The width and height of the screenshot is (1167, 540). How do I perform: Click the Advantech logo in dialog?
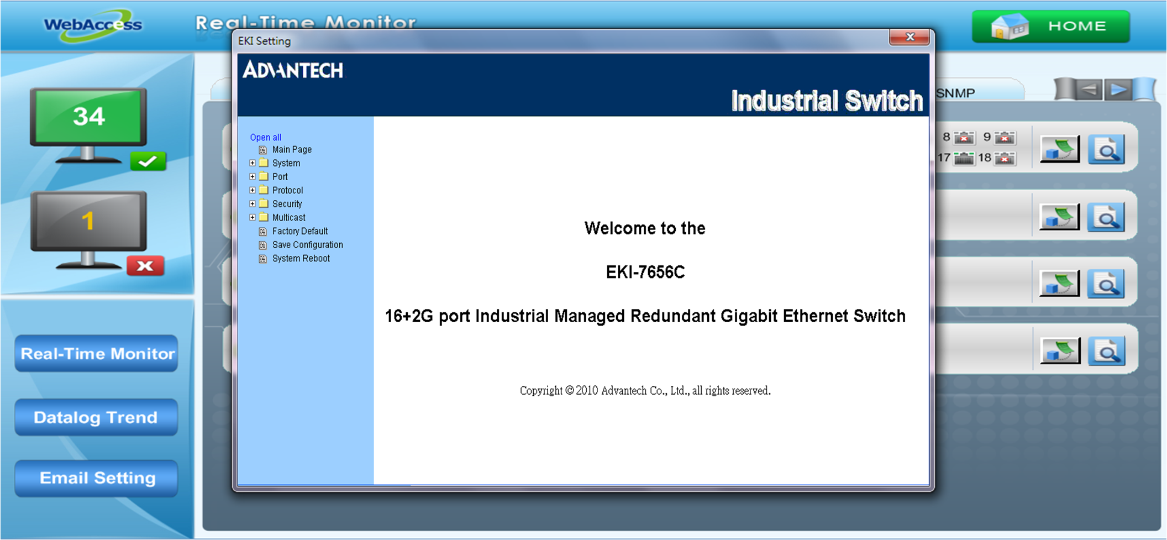coord(293,70)
